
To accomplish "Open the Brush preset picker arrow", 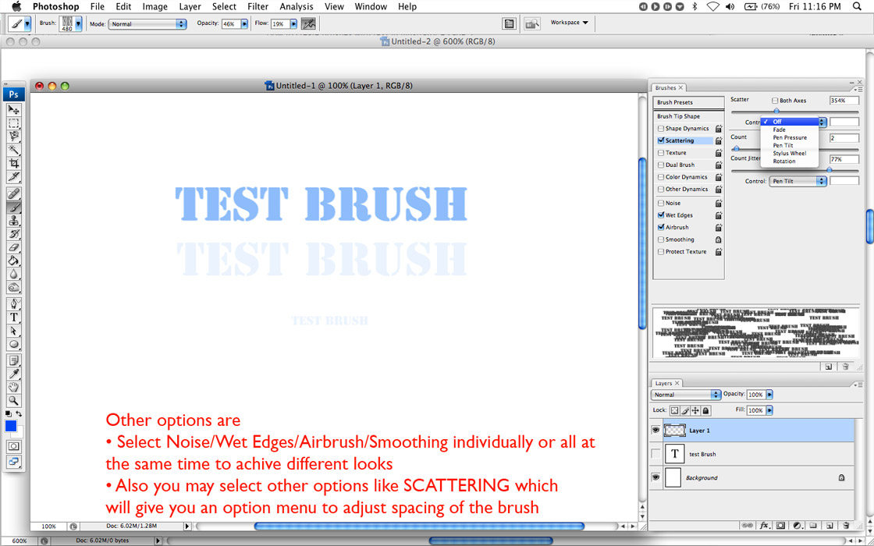I will pos(79,24).
